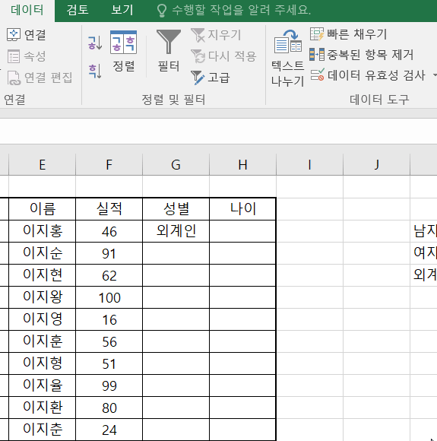Sort ascending with the 오름차순 icon
Image resolution: width=437 pixels, height=441 pixels.
click(95, 43)
